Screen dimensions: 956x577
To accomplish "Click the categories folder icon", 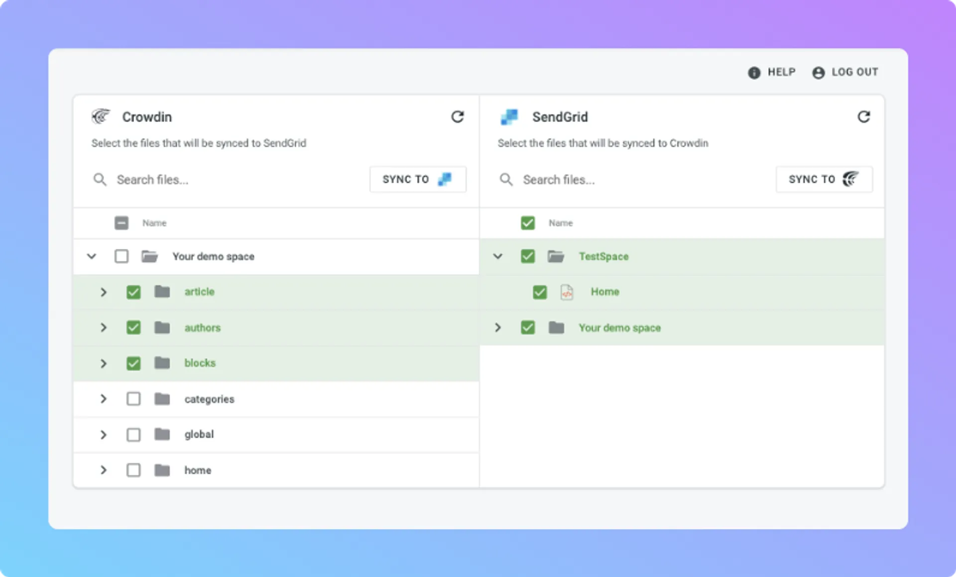I will (x=162, y=399).
